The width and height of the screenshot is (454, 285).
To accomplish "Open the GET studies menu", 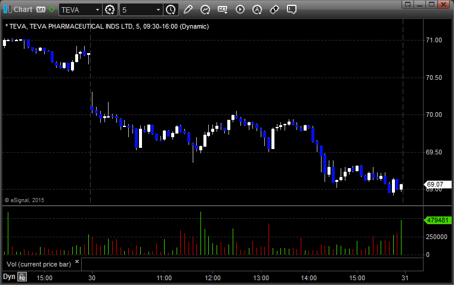I will pos(223,10).
